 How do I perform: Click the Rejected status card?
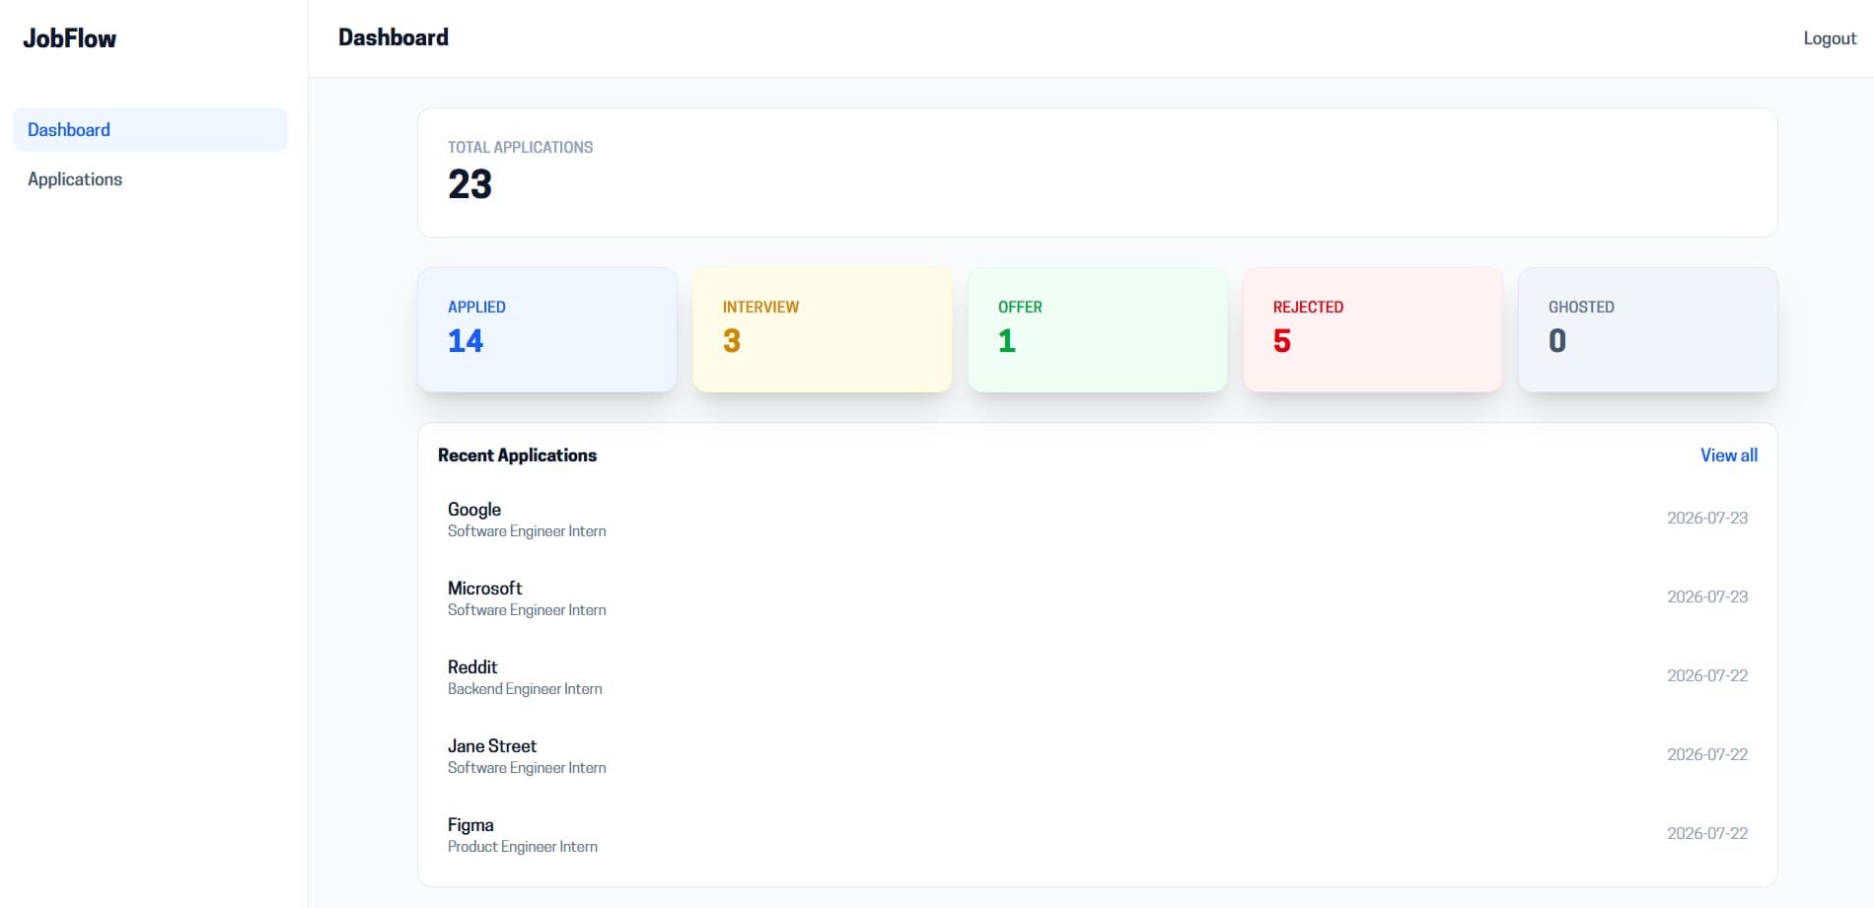1373,330
